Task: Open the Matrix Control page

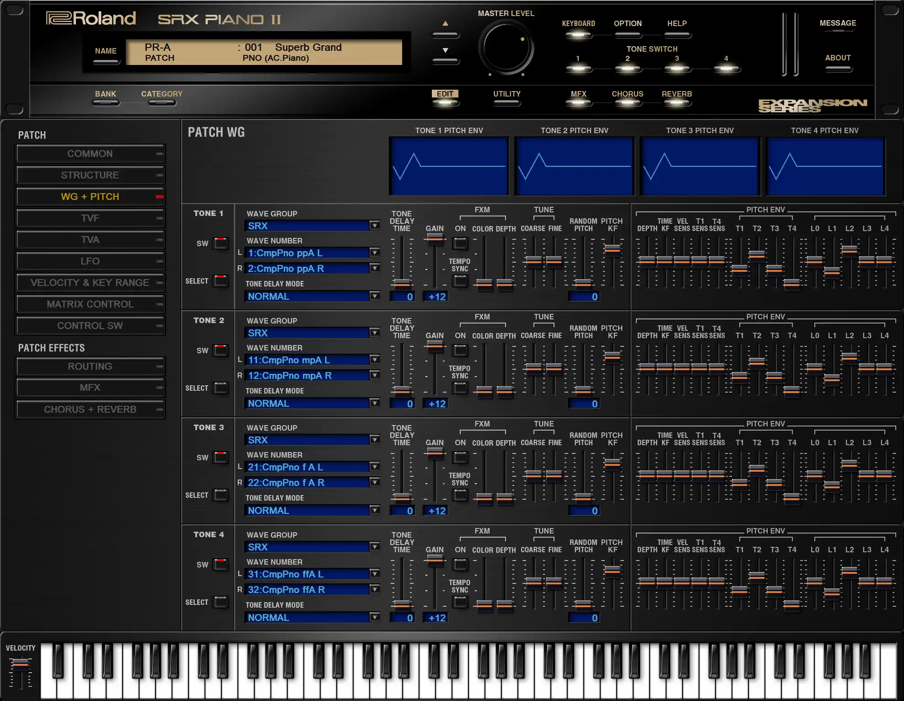Action: (x=90, y=304)
